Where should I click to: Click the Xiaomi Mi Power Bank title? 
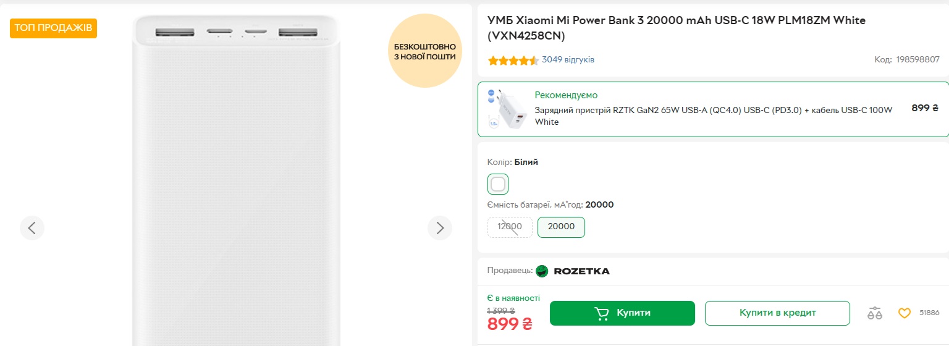tap(677, 28)
